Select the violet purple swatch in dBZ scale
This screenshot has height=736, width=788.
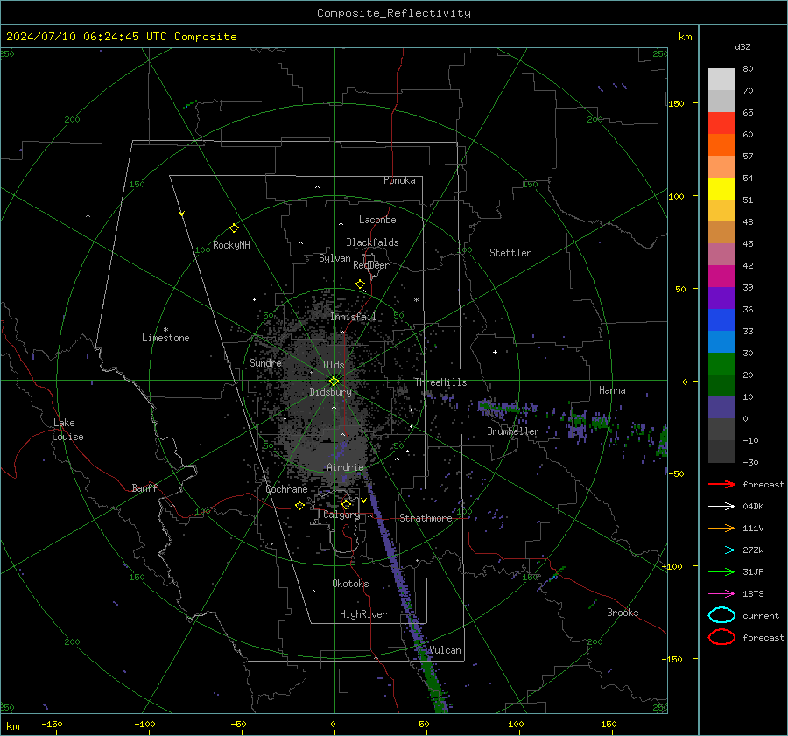click(721, 298)
